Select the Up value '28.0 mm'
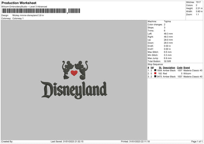The width and height of the screenshot is (204, 144). tap(168, 40)
